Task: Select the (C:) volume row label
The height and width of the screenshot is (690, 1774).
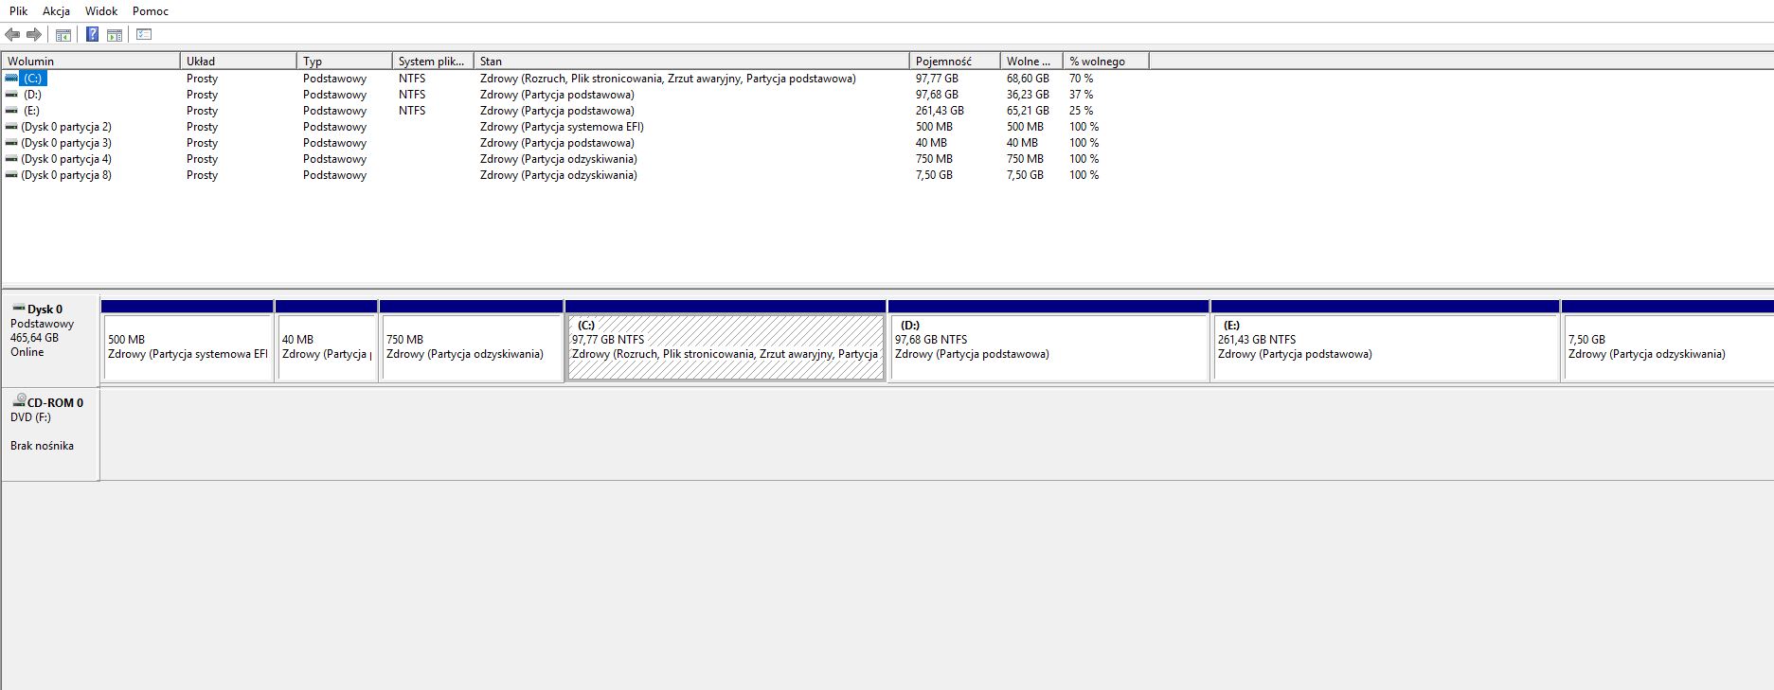Action: click(x=33, y=79)
